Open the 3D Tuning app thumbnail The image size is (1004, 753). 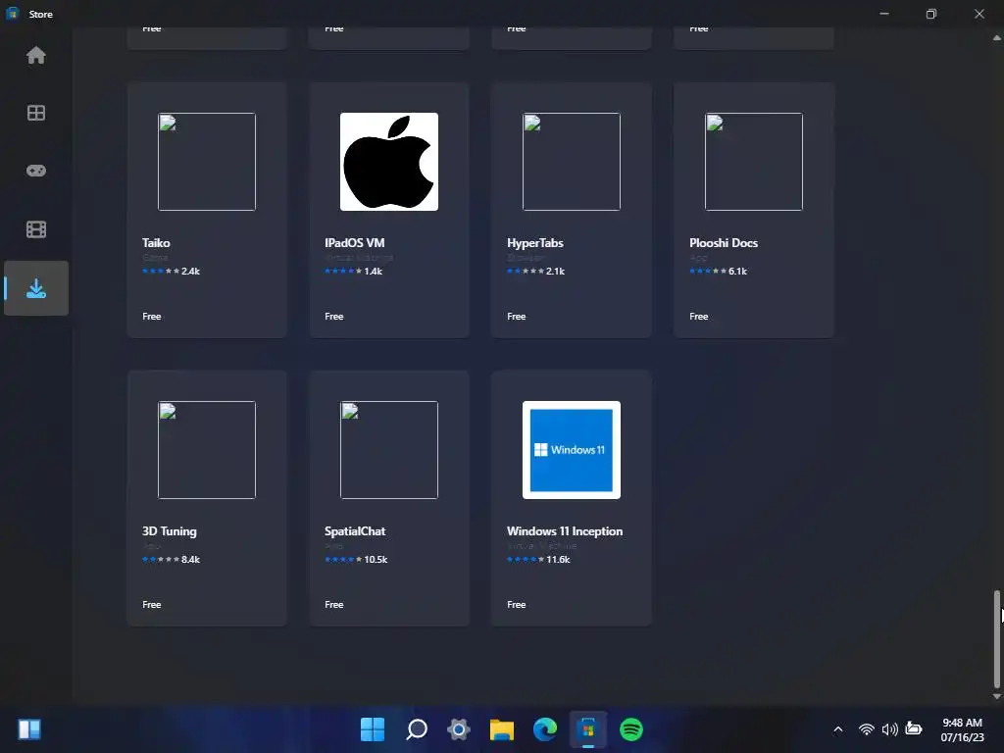(207, 450)
